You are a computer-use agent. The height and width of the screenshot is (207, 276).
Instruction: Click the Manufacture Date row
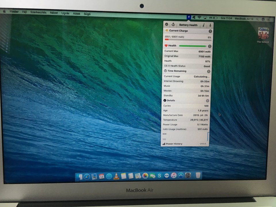coord(185,115)
